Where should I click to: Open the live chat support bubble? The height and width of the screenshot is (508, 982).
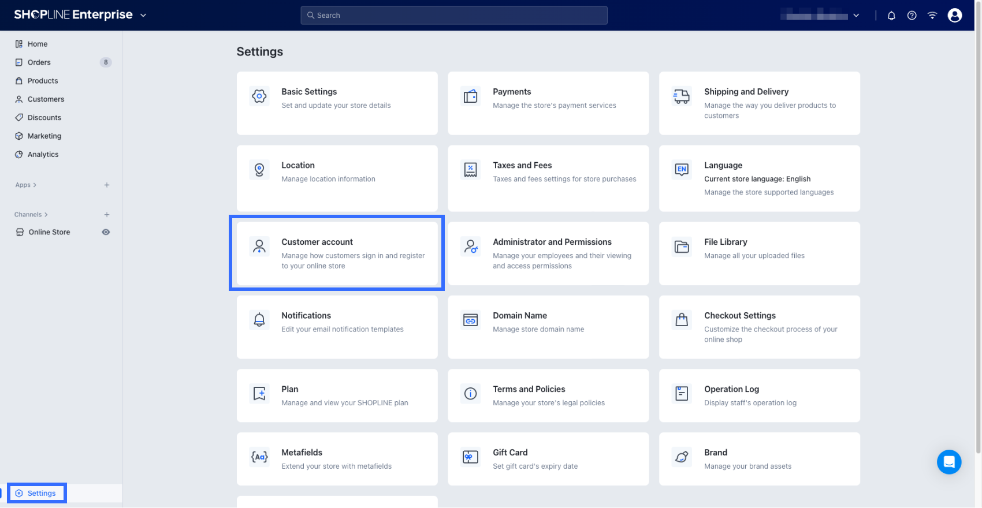click(x=948, y=462)
